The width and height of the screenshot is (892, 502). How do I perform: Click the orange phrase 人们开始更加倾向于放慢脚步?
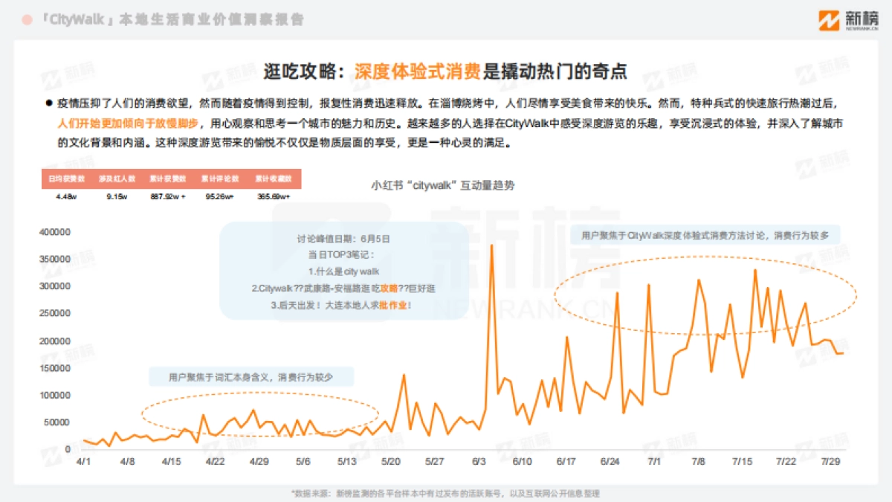pos(127,123)
